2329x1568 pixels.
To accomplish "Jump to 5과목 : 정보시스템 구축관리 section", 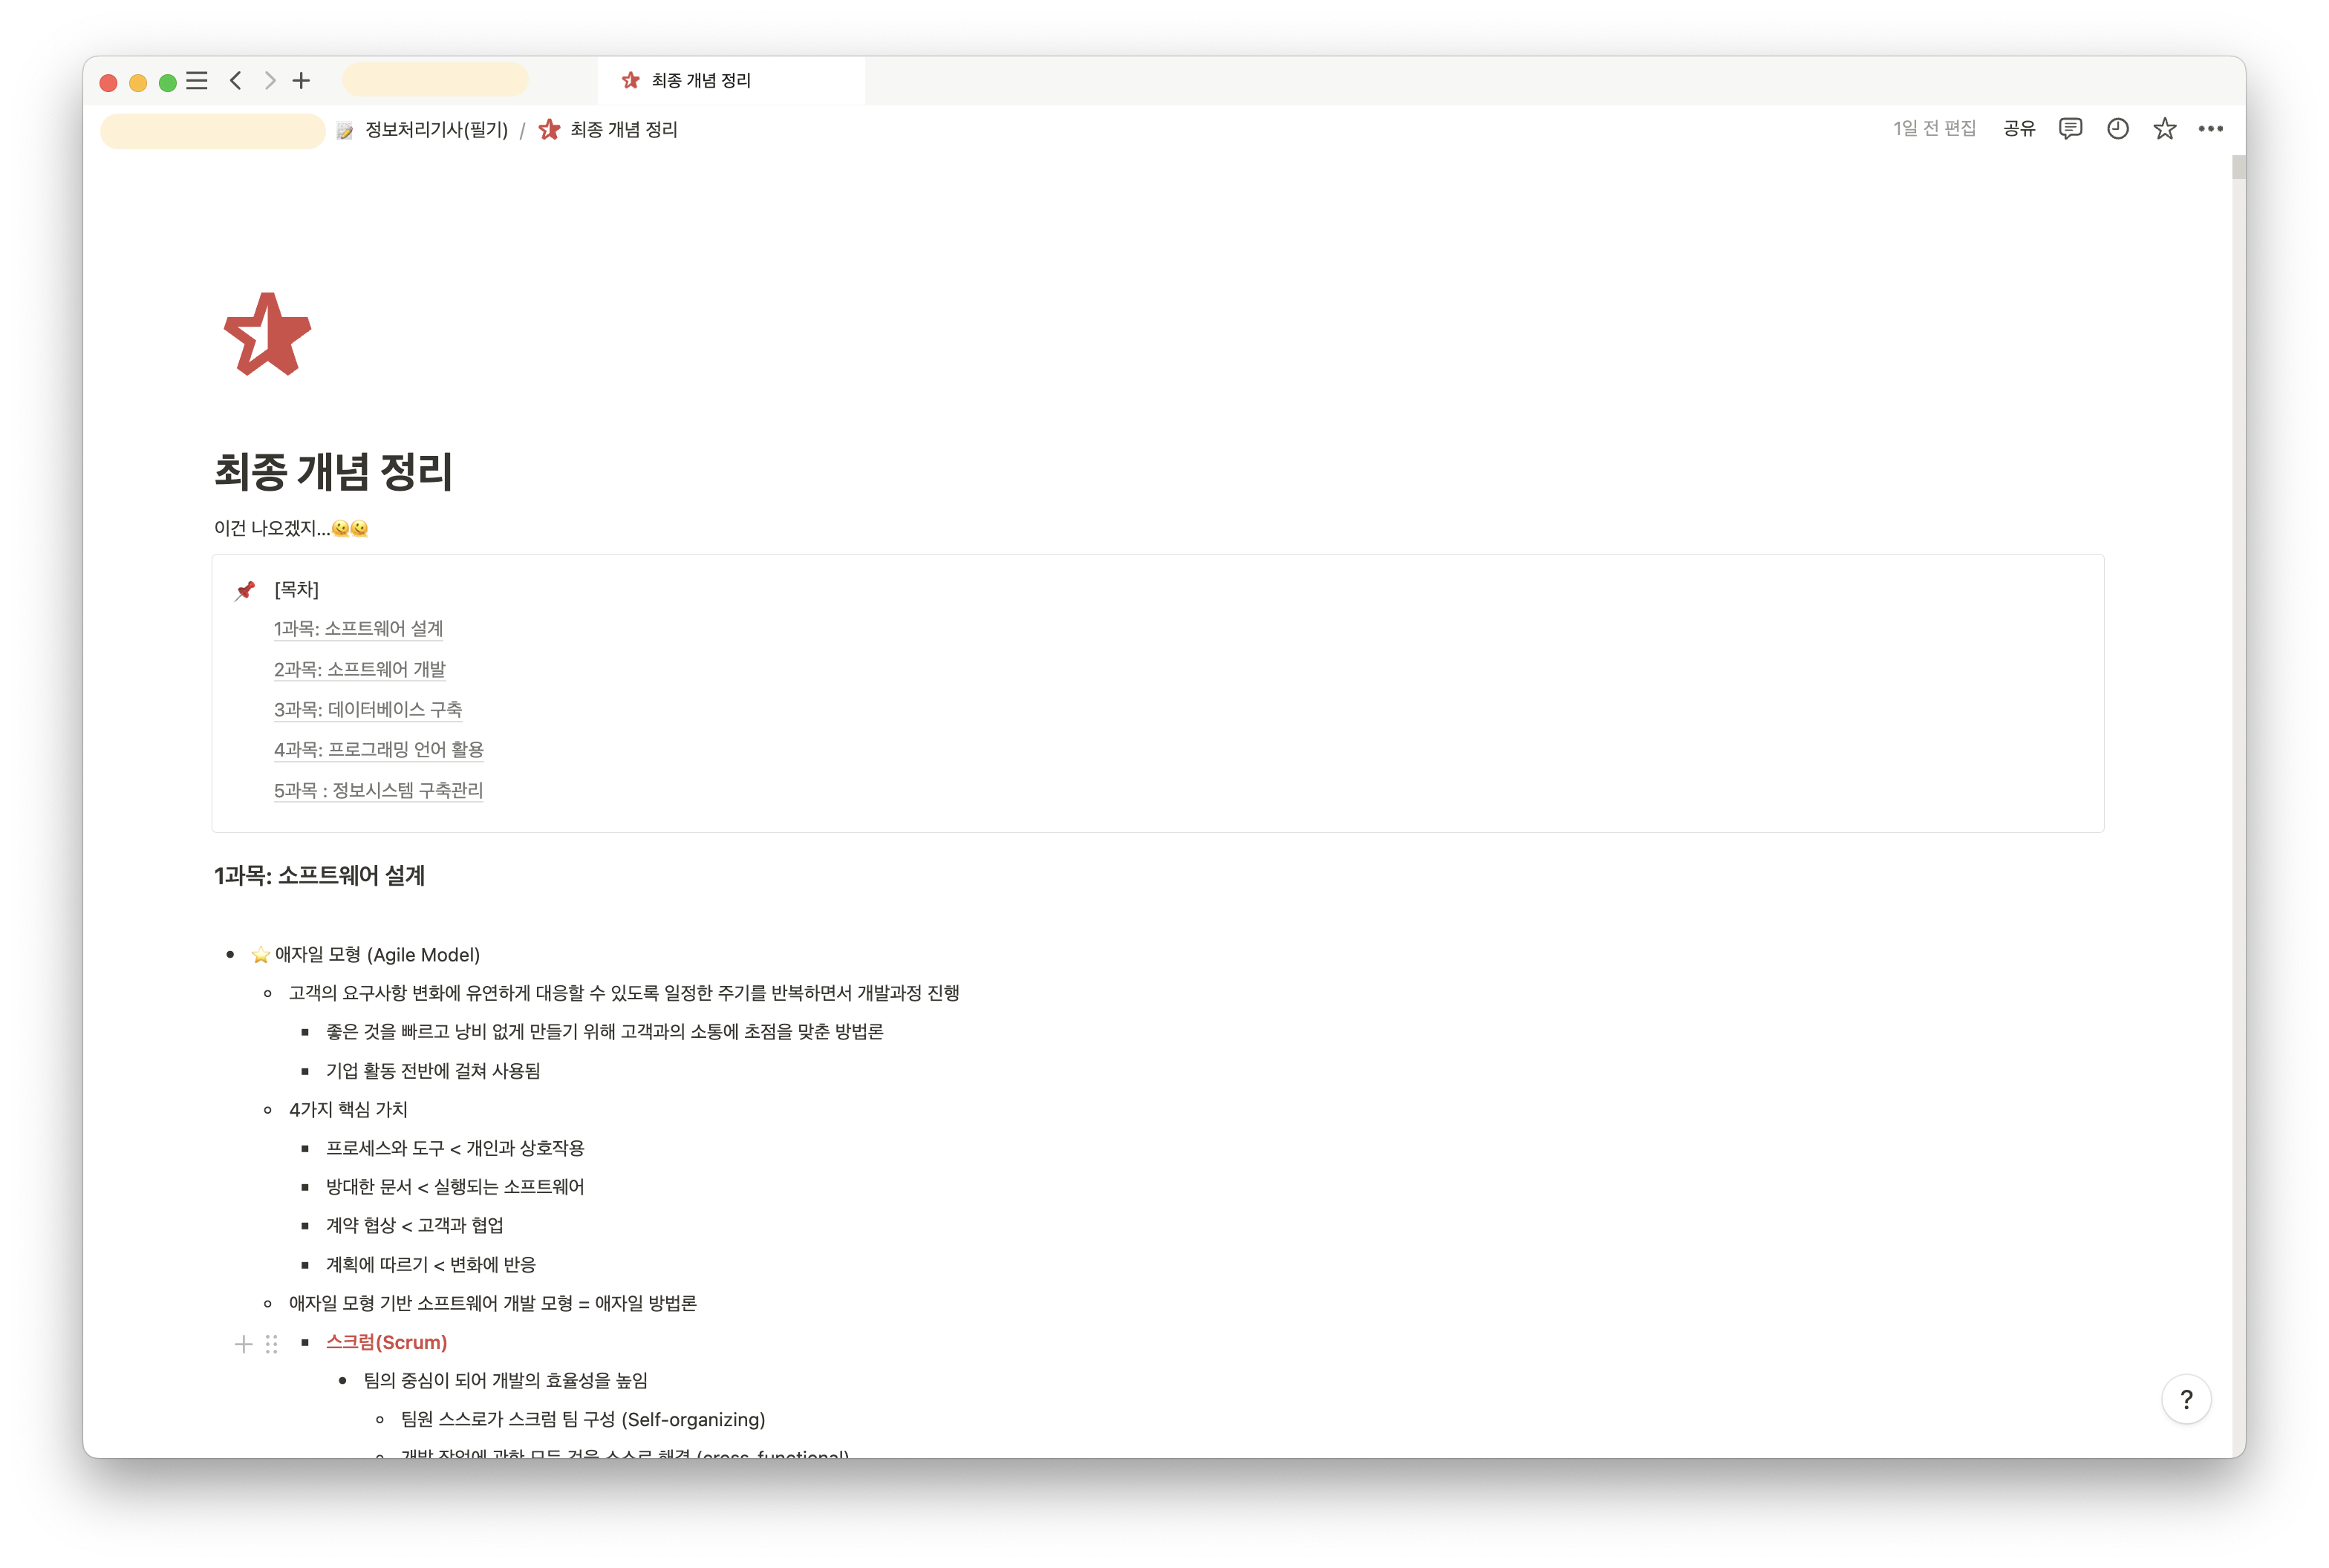I will click(x=378, y=790).
